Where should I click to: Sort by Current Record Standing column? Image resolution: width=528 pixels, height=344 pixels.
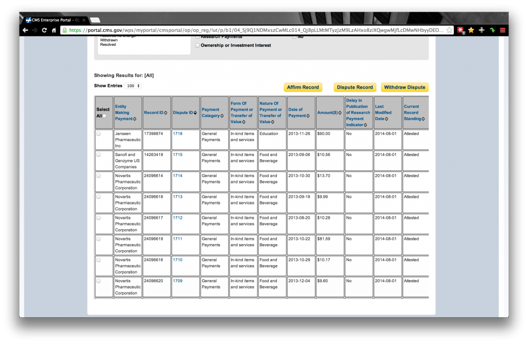coord(414,113)
